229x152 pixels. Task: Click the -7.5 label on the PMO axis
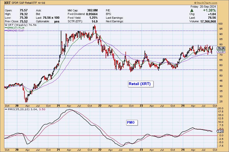click(221, 146)
